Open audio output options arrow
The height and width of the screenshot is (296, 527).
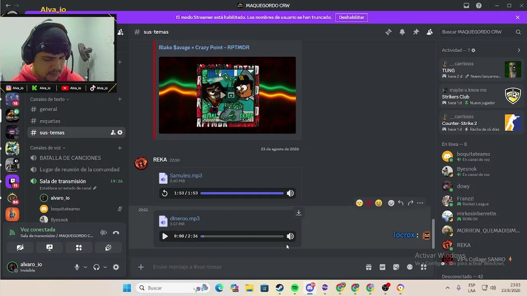point(105,267)
